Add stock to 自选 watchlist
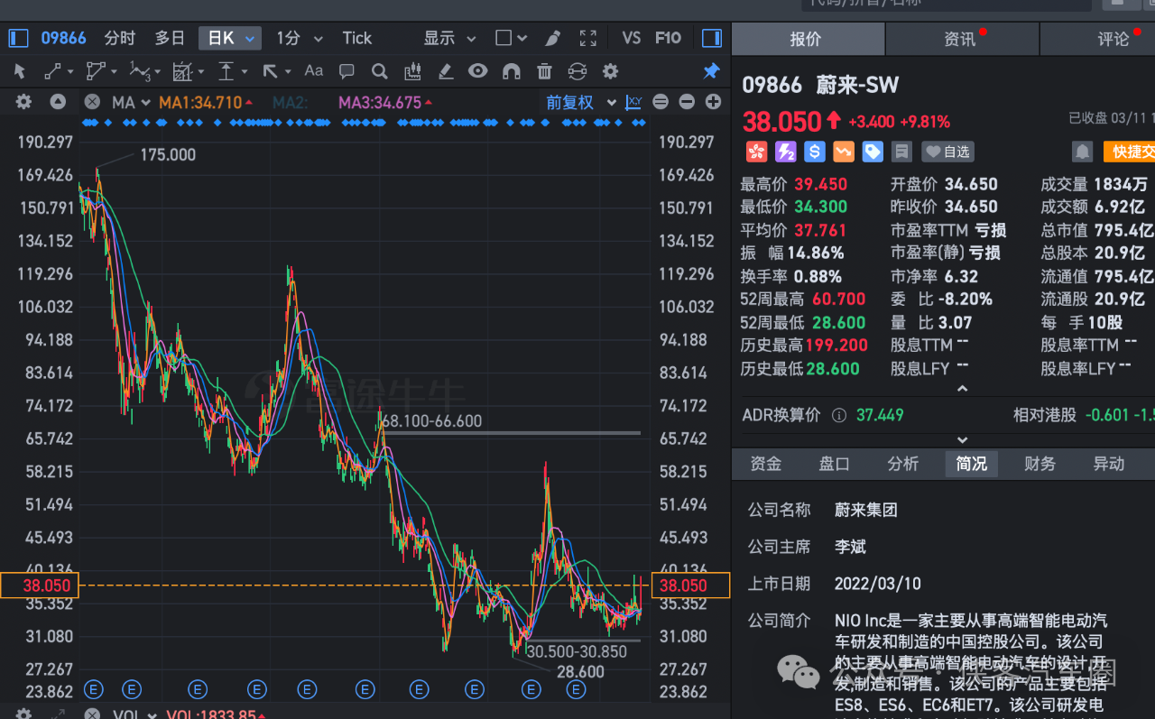Image resolution: width=1155 pixels, height=719 pixels. pyautogui.click(x=947, y=152)
